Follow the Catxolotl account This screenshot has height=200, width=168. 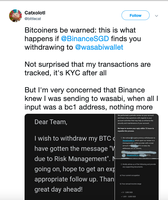coord(135,15)
